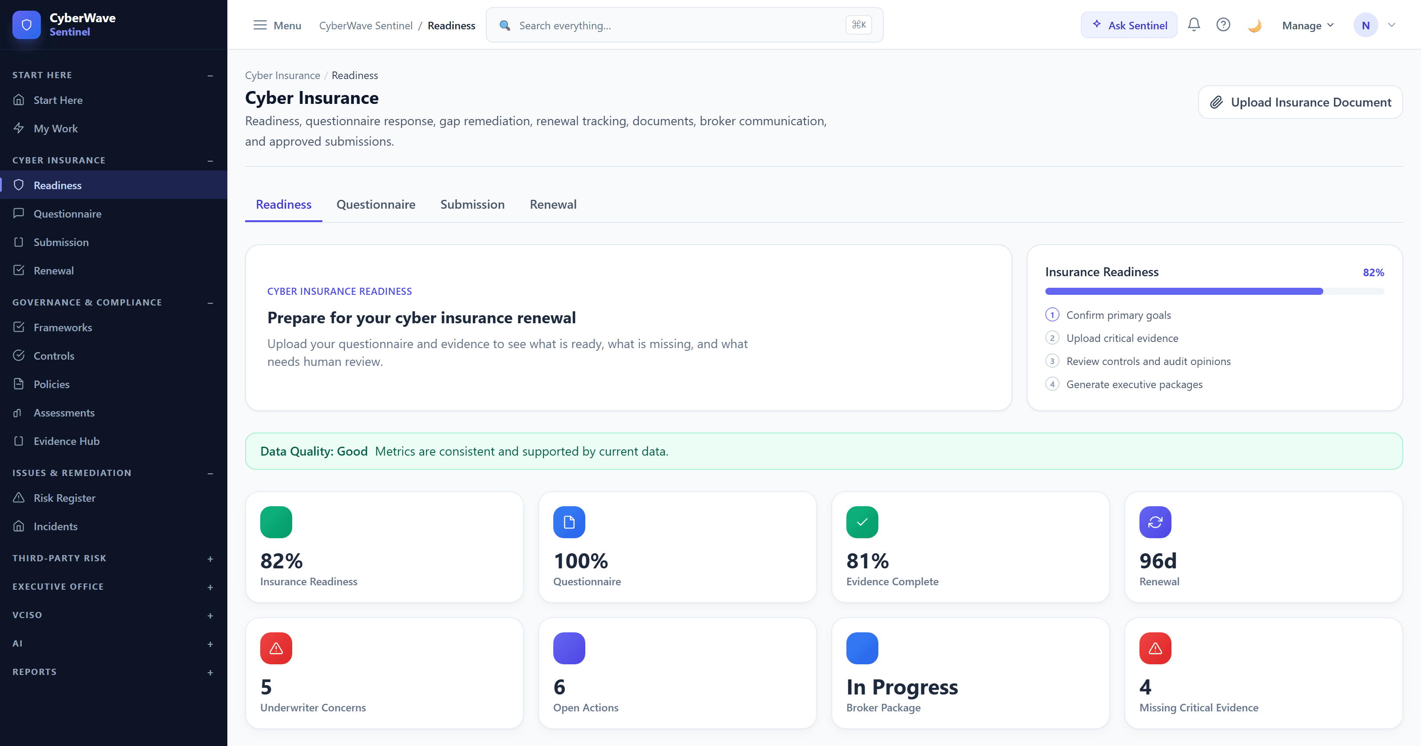Screen dimensions: 1421x746
Task: Collapse the Cyber Insurance sidebar section
Action: [x=210, y=161]
